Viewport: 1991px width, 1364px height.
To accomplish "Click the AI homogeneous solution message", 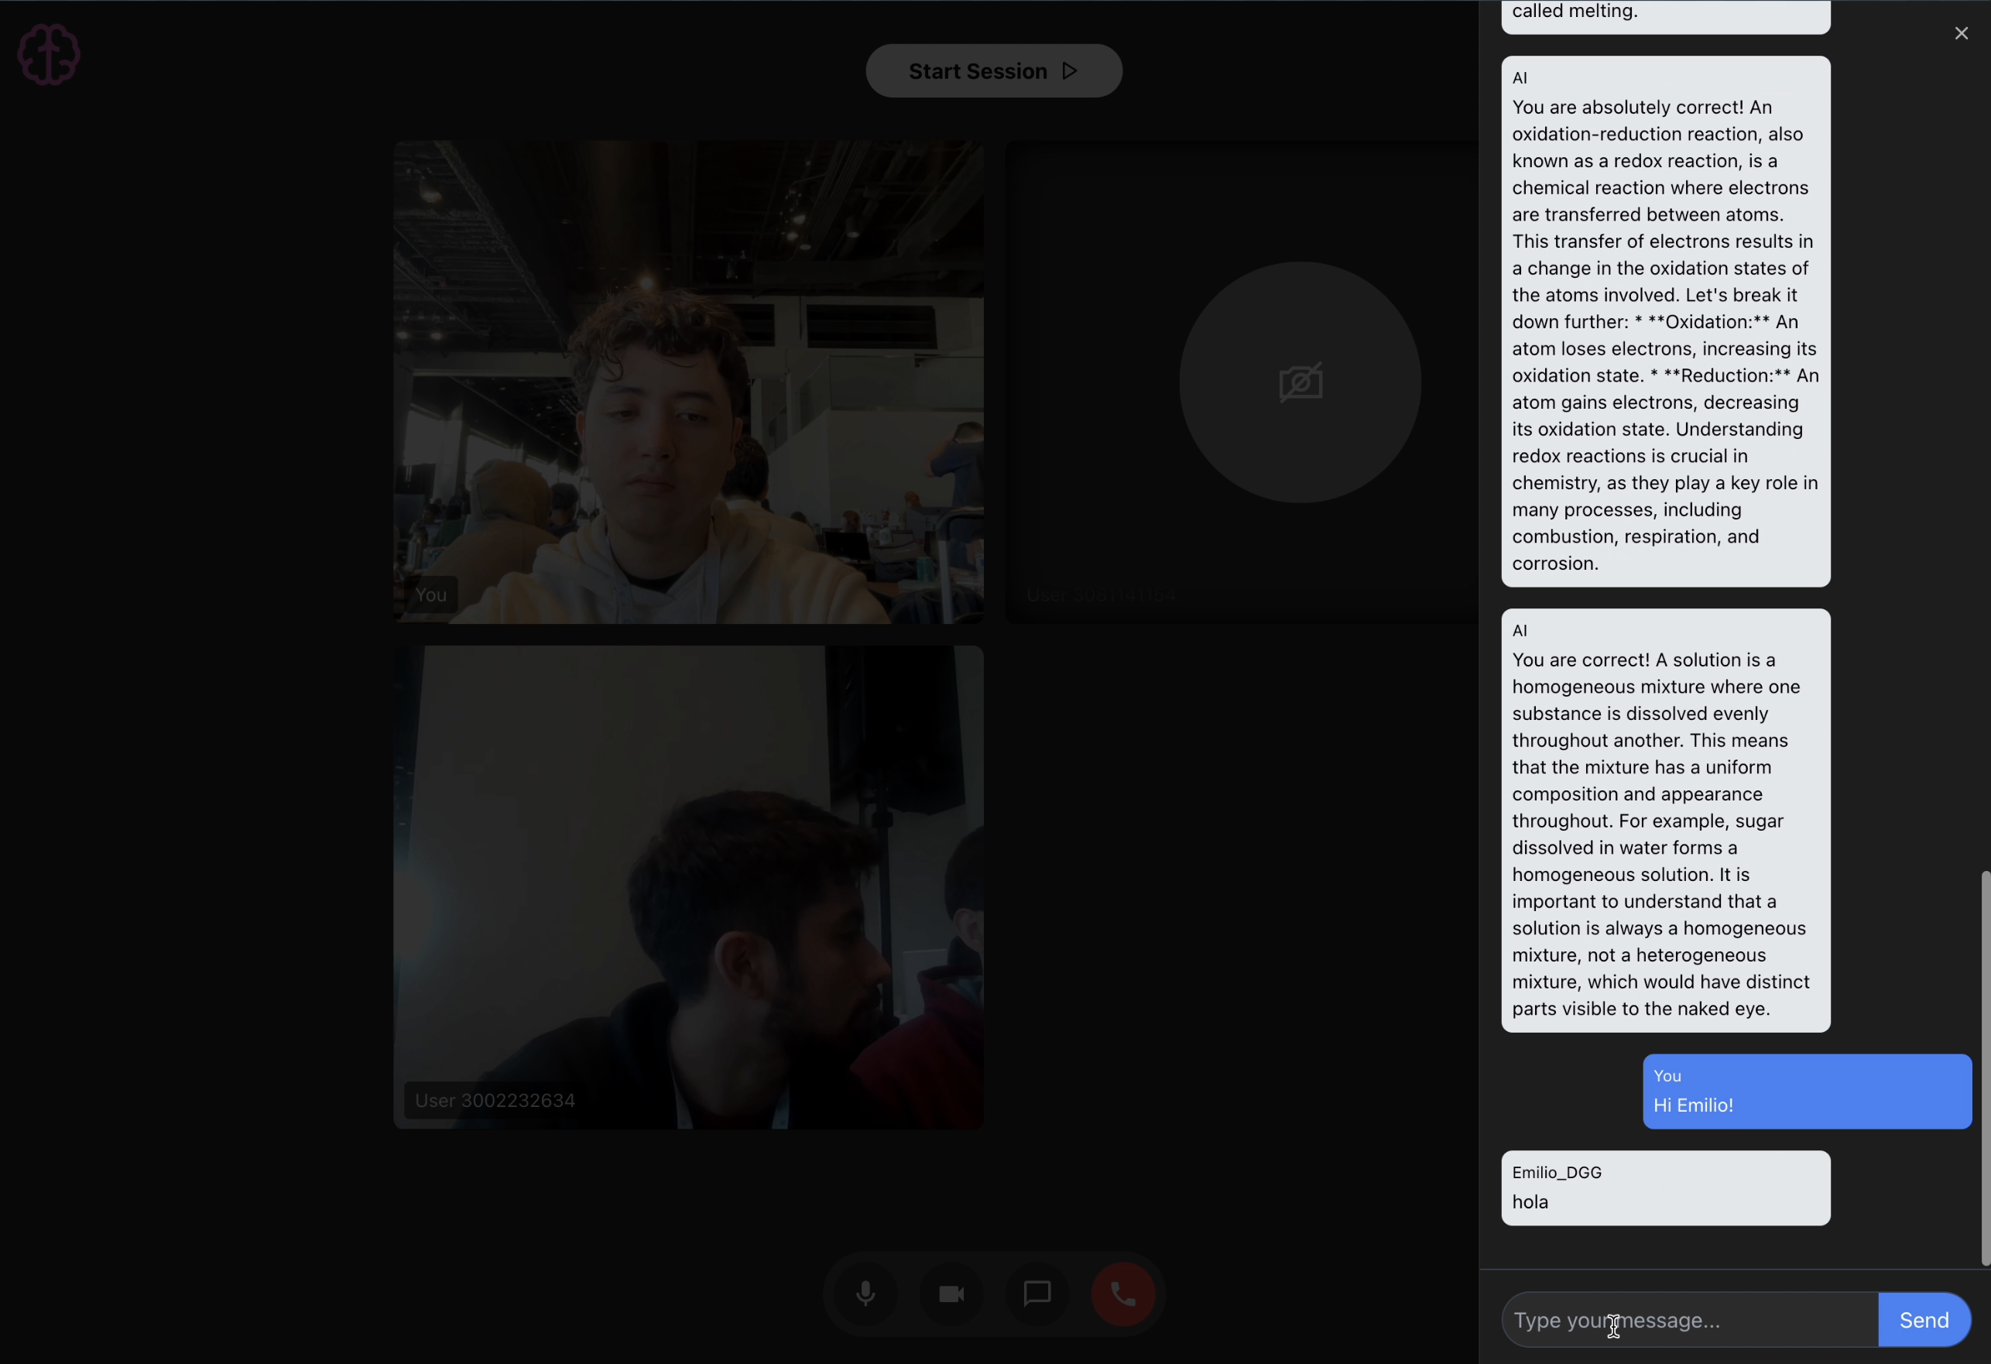I will coord(1664,820).
